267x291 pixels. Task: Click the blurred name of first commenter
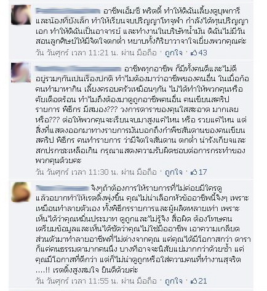click(x=68, y=11)
